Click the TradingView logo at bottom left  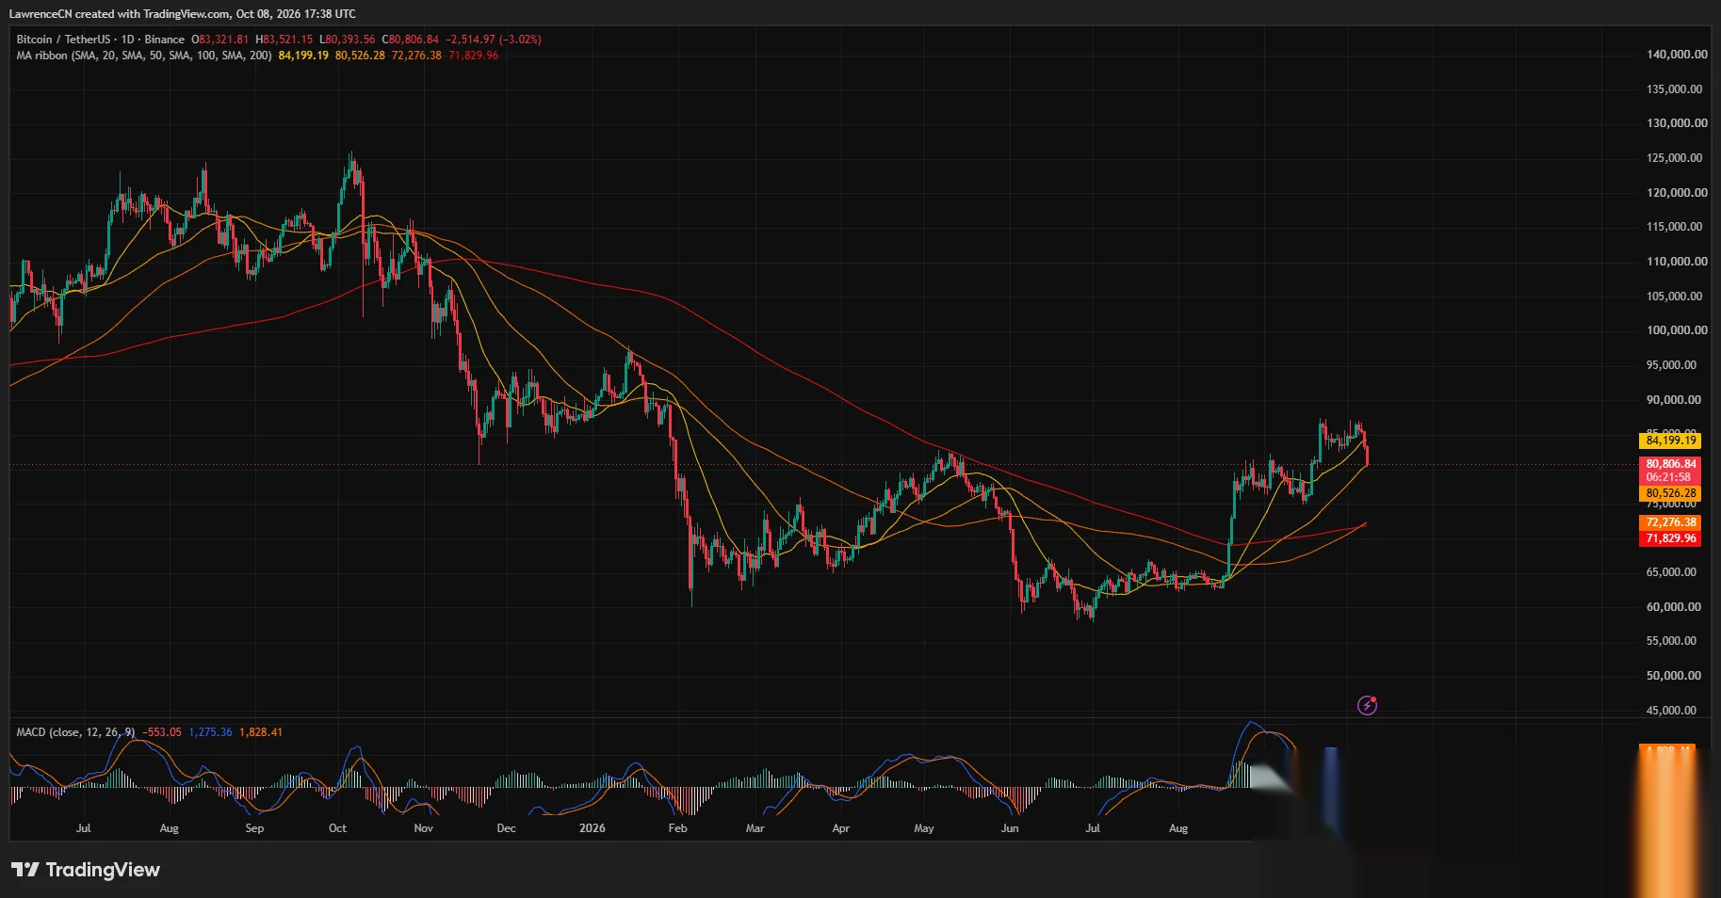click(x=86, y=870)
